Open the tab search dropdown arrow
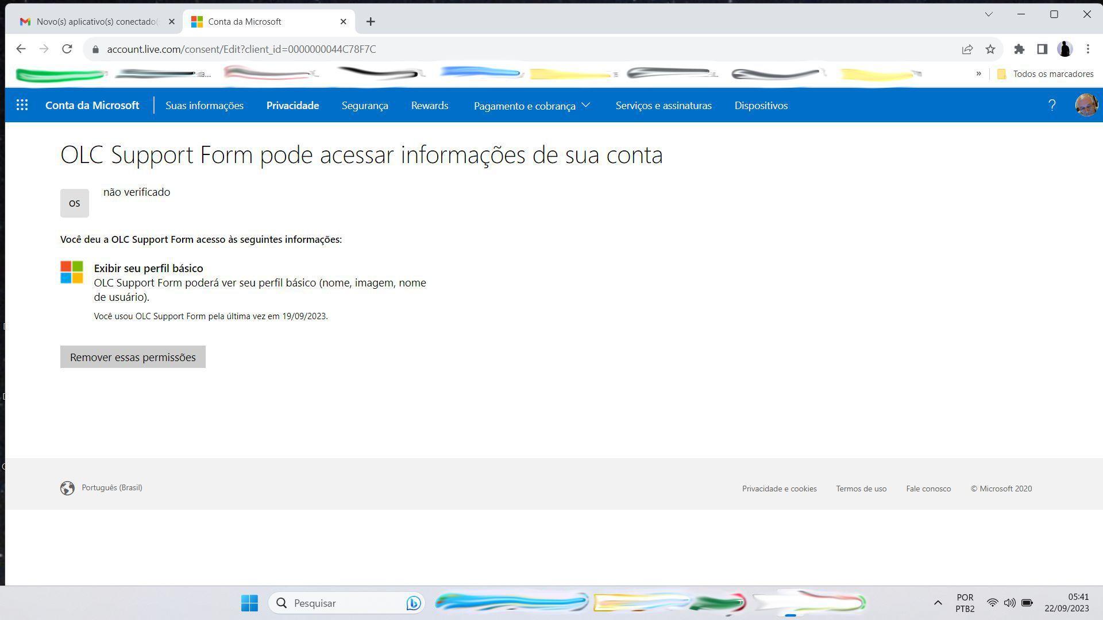Viewport: 1103px width, 620px height. click(x=989, y=14)
